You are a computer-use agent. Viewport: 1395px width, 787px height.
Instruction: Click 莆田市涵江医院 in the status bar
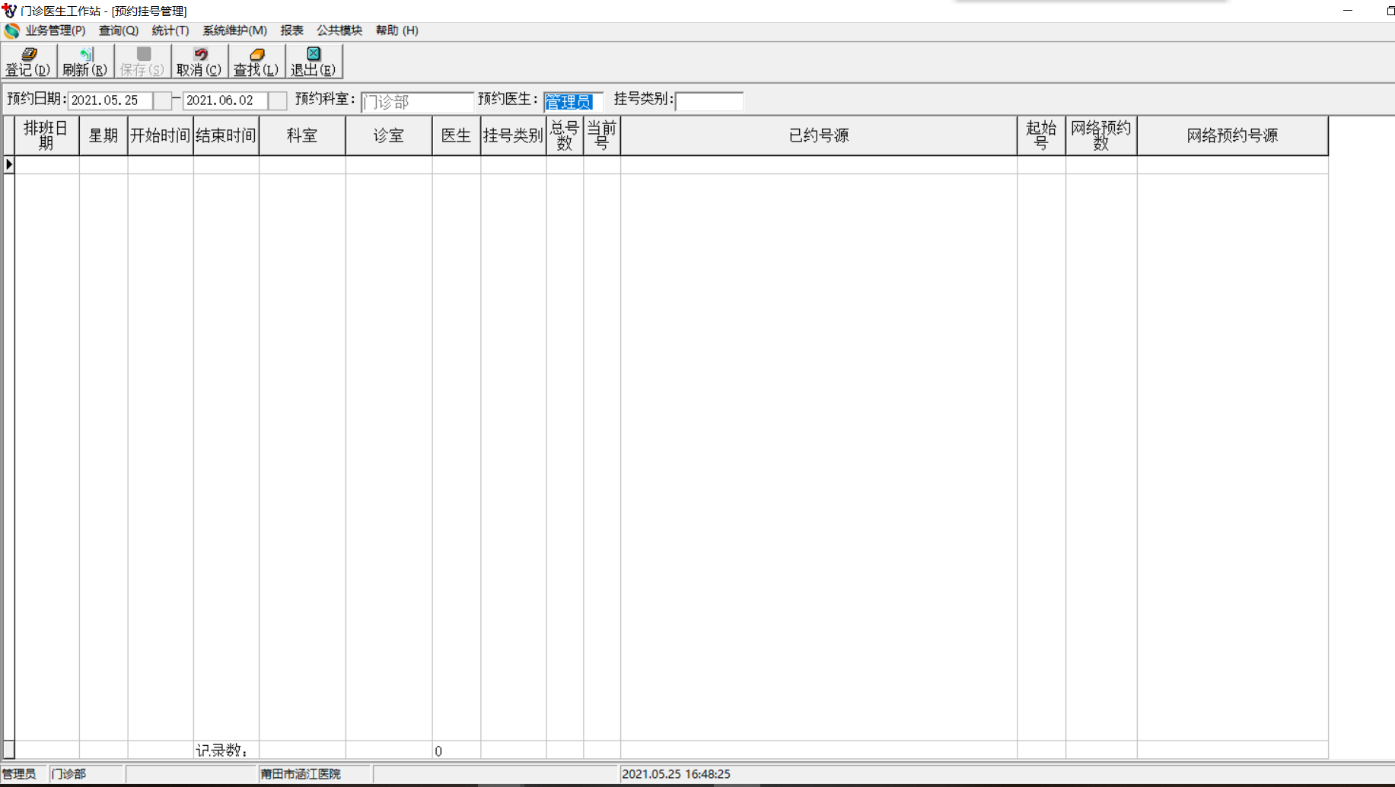[301, 774]
